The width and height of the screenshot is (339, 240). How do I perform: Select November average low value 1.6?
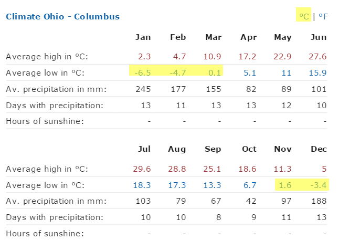click(x=285, y=185)
